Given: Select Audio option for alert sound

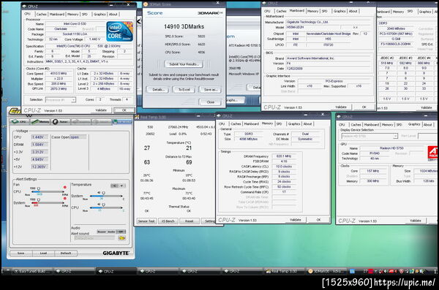Looking at the screenshot, I should click(x=111, y=232).
